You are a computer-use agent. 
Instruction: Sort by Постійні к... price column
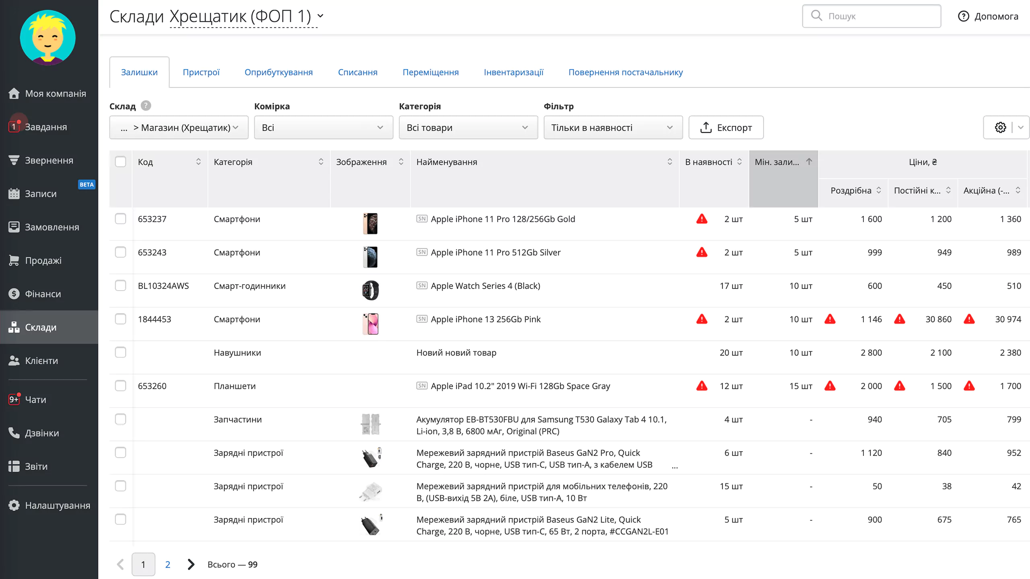pos(948,190)
